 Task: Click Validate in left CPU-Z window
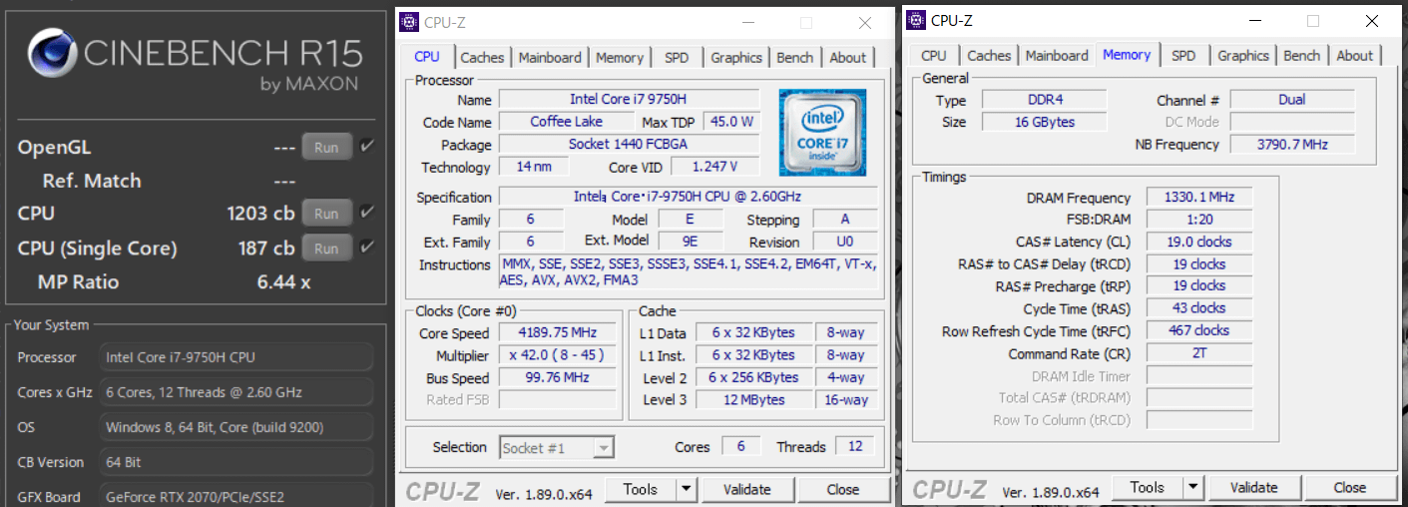pyautogui.click(x=746, y=489)
